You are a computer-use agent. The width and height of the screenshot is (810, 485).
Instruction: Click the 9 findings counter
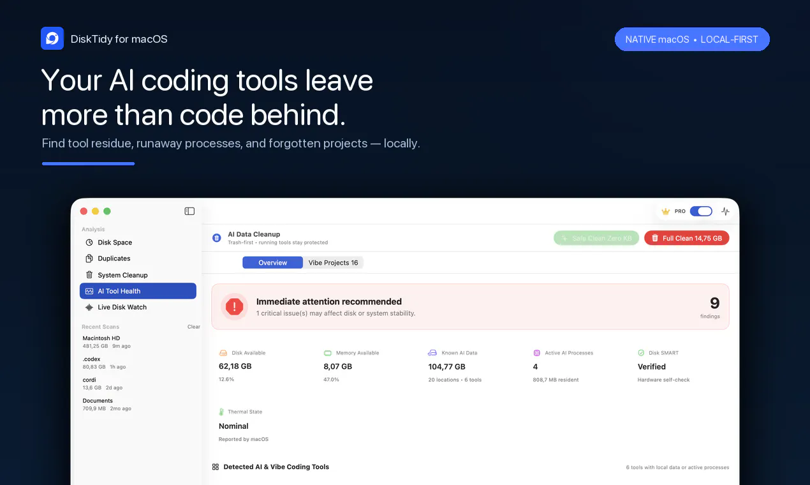pos(710,307)
